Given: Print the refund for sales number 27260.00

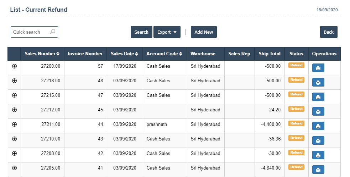Looking at the screenshot, I should (318, 68).
